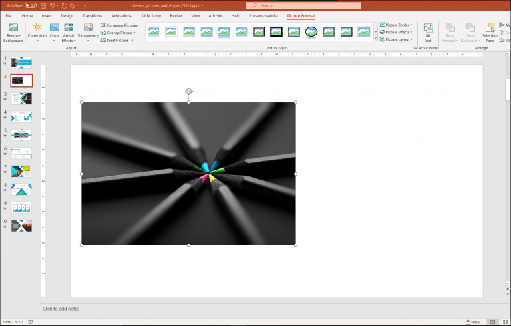Switch to Animations tab
This screenshot has width=511, height=326.
(121, 16)
